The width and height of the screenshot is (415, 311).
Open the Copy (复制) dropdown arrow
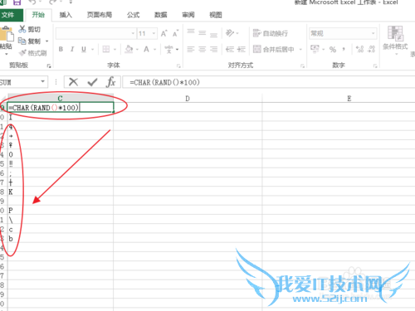46,41
